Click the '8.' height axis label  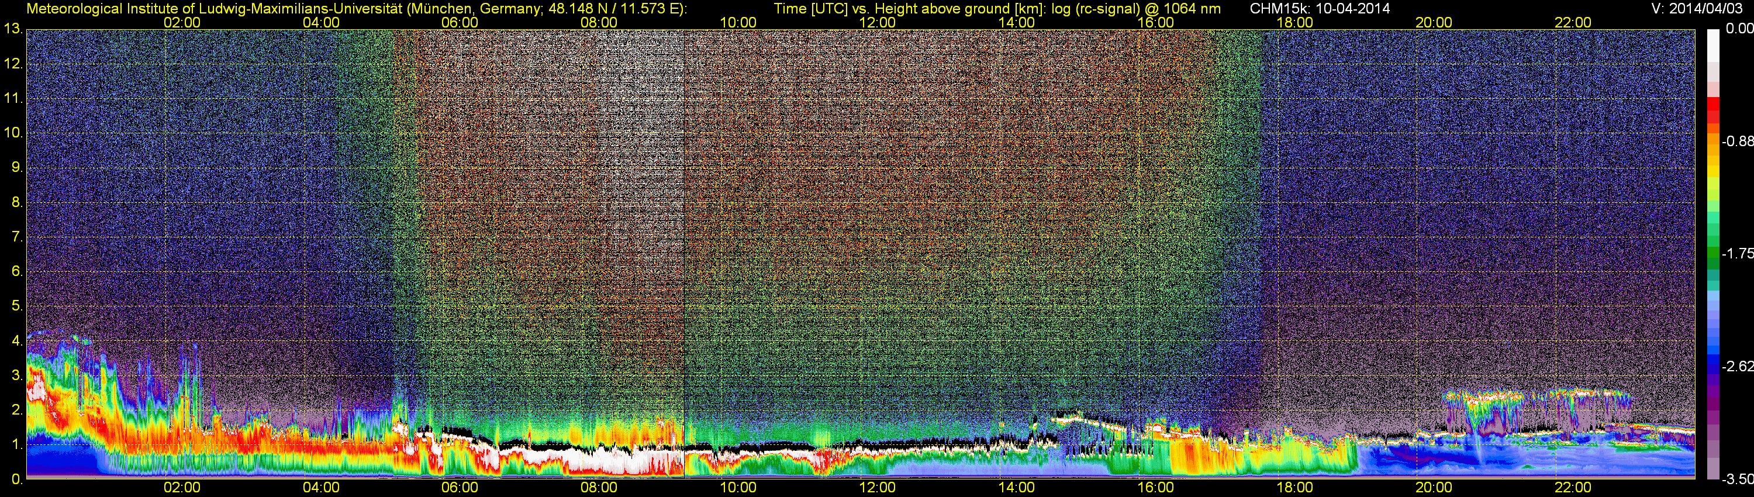point(18,202)
